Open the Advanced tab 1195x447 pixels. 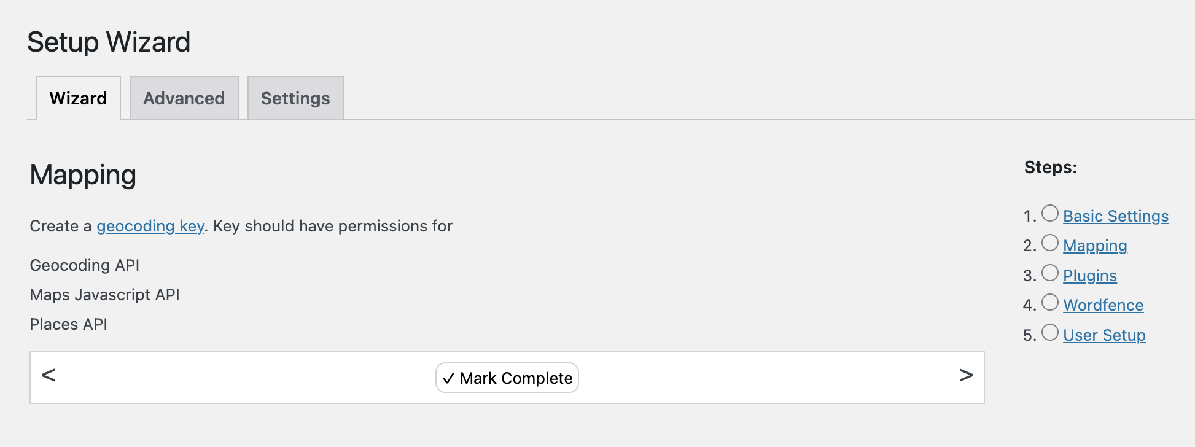184,98
